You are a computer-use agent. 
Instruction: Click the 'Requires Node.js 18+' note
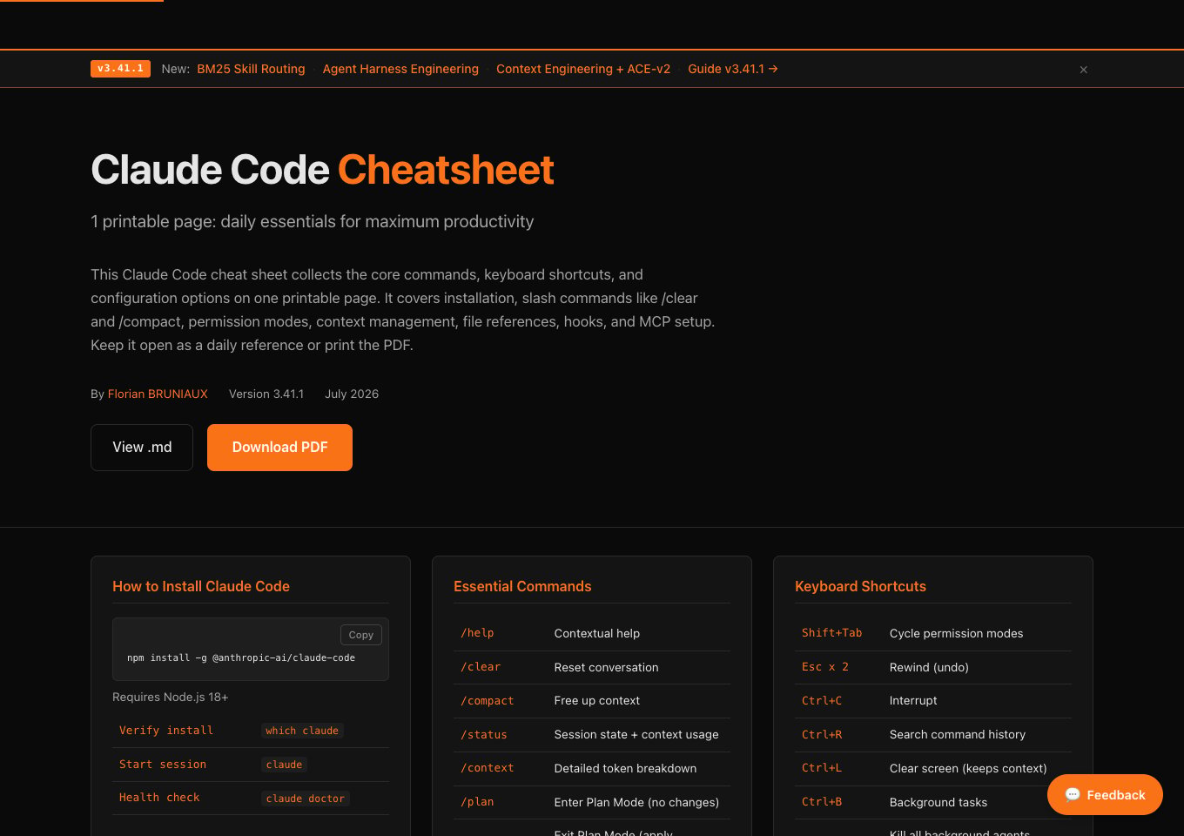tap(170, 697)
